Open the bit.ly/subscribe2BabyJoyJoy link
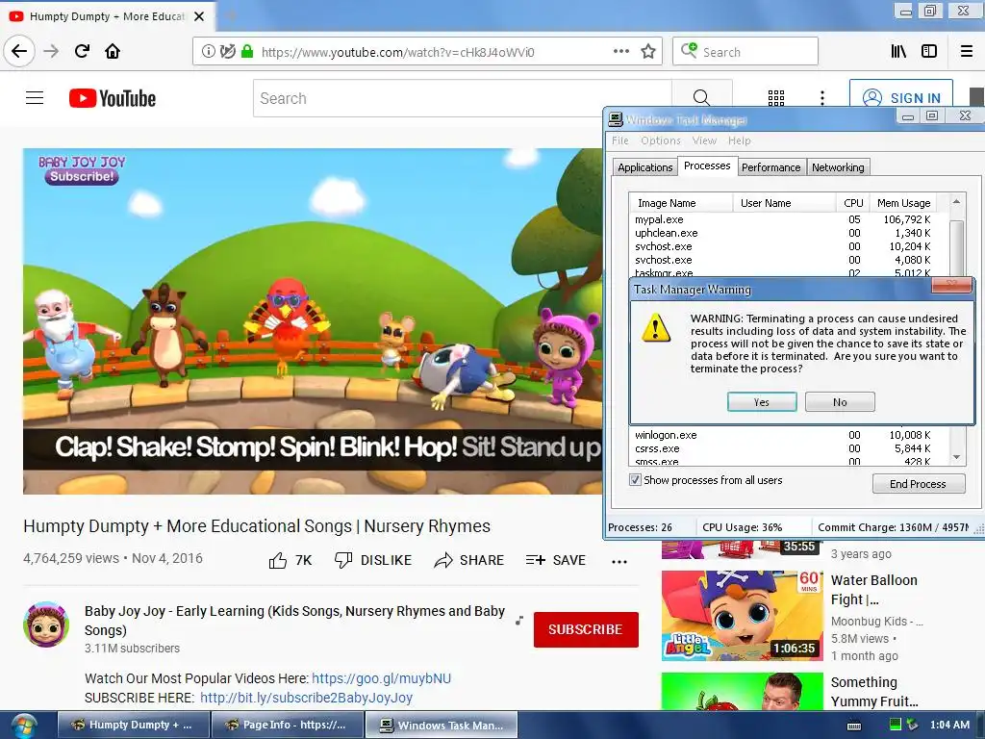Image resolution: width=985 pixels, height=739 pixels. click(306, 699)
